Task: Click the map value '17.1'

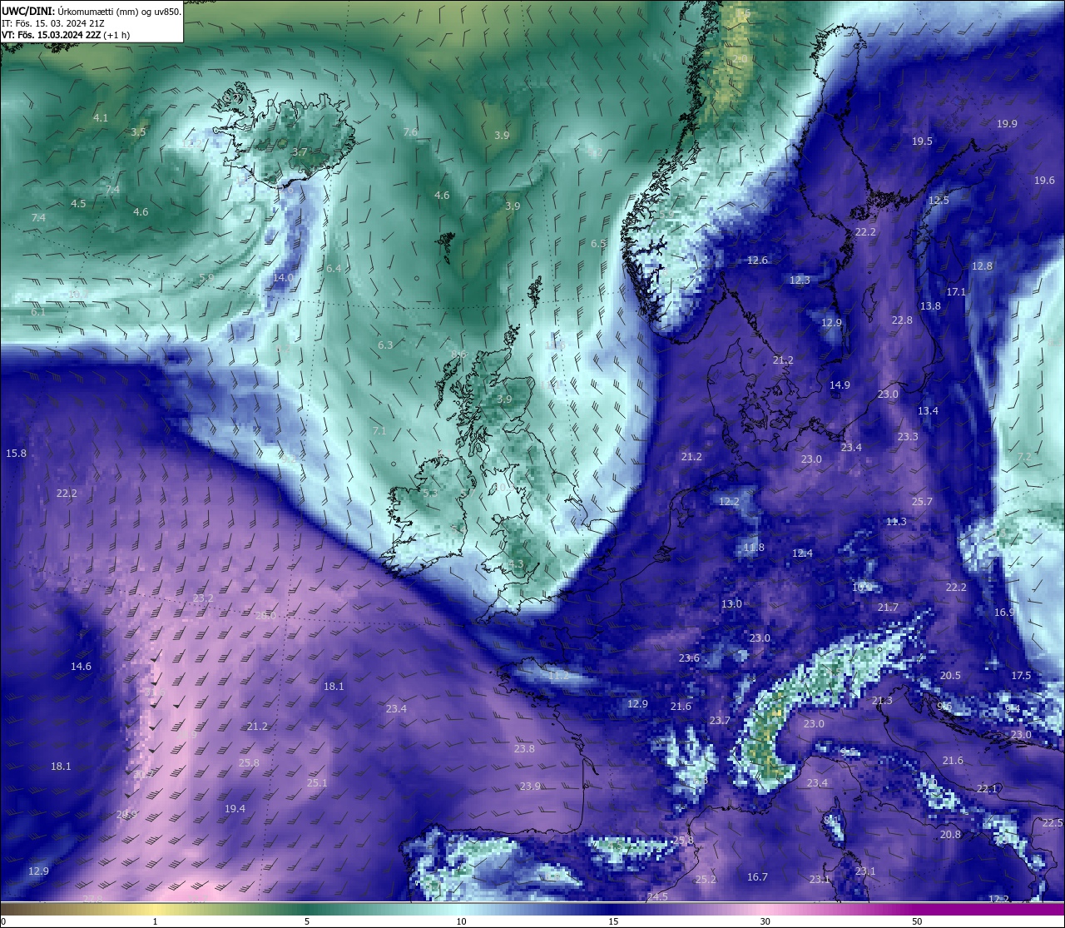Action: 956,292
